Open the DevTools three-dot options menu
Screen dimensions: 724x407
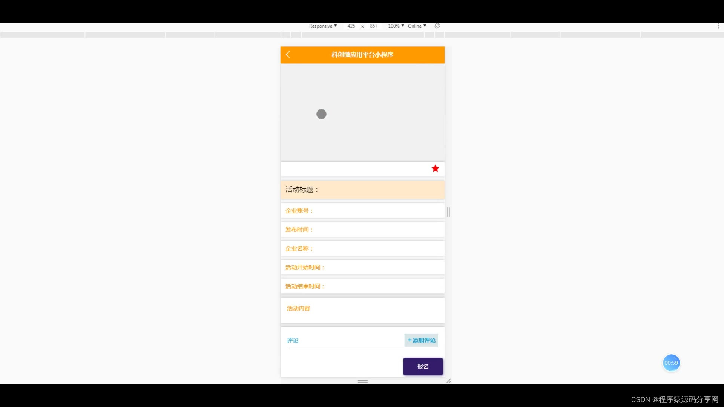(718, 26)
